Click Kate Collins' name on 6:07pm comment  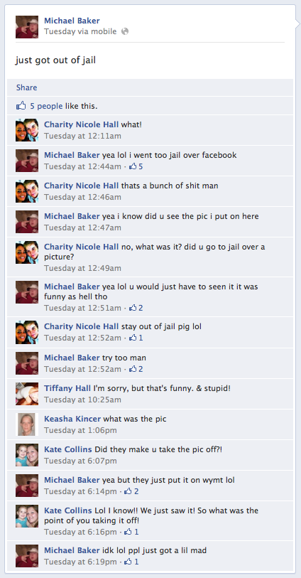click(x=68, y=449)
